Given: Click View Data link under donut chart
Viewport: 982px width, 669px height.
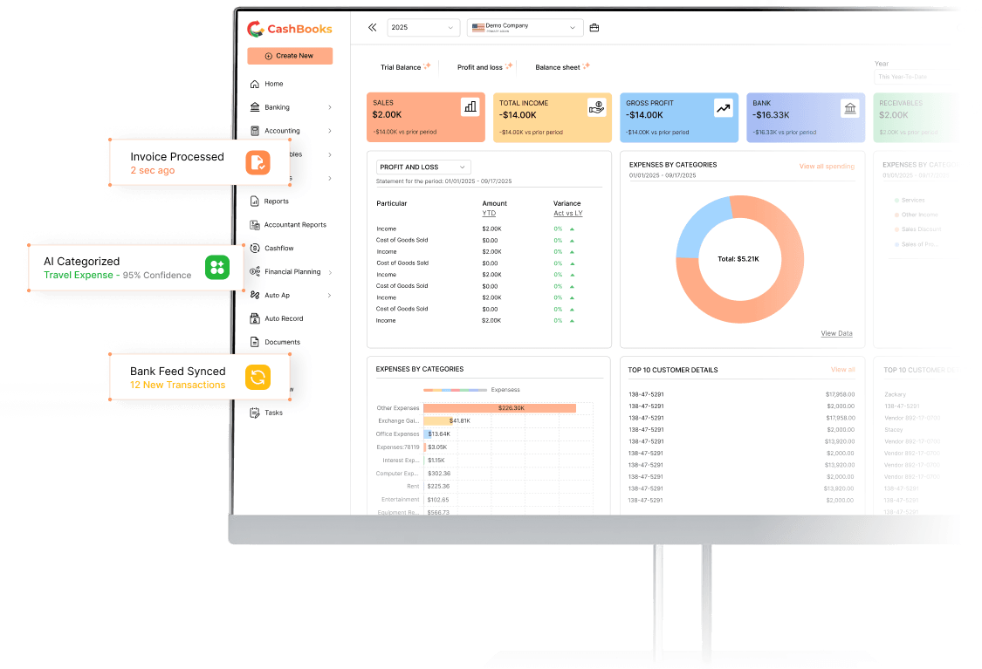Looking at the screenshot, I should coord(837,333).
